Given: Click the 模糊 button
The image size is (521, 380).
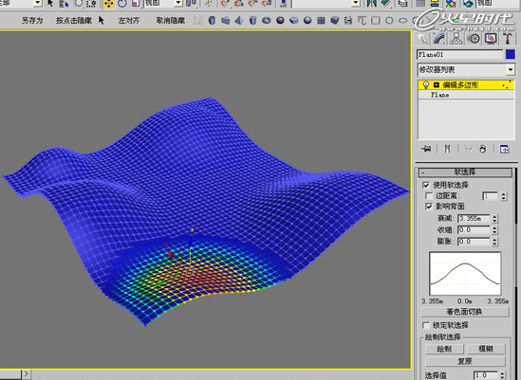Looking at the screenshot, I should (486, 349).
